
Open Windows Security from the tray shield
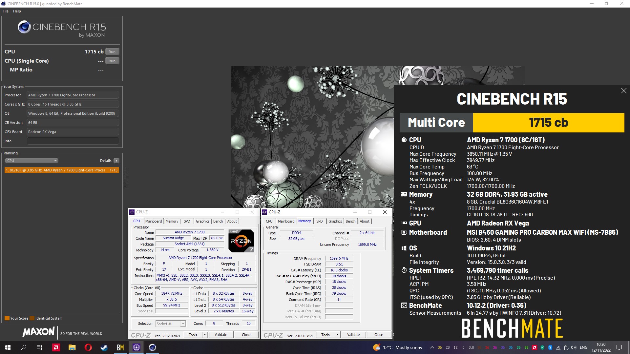(x=542, y=347)
